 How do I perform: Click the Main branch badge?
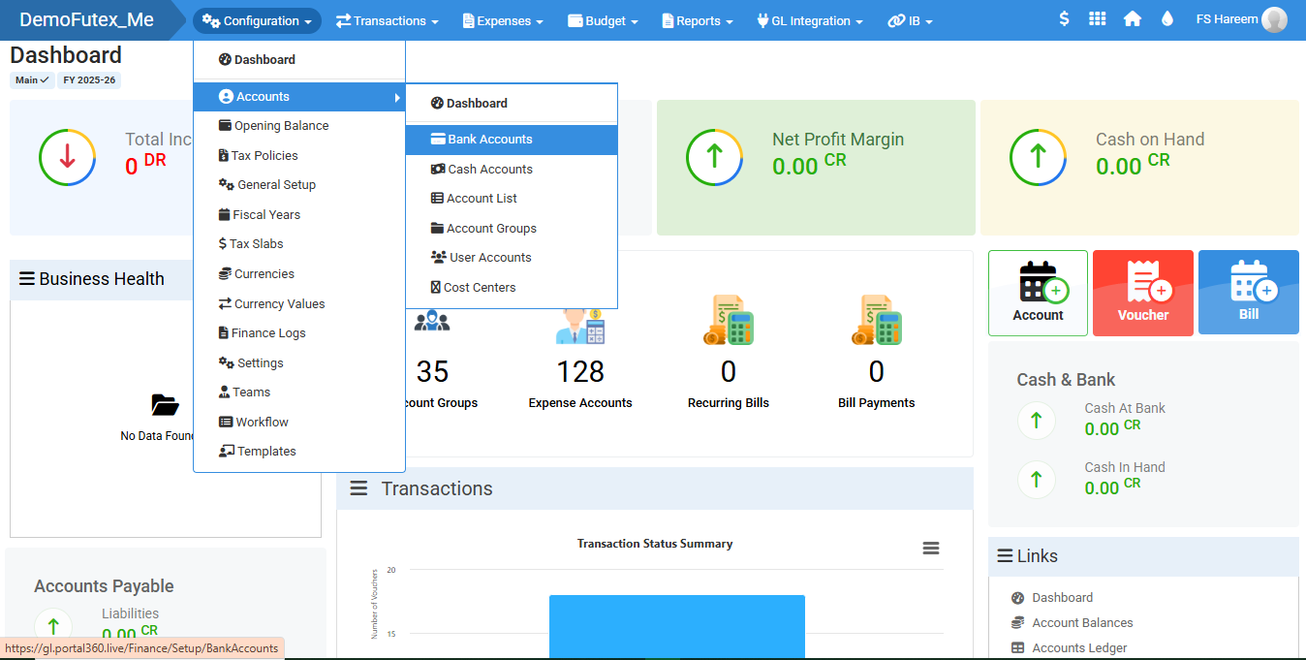click(x=32, y=80)
